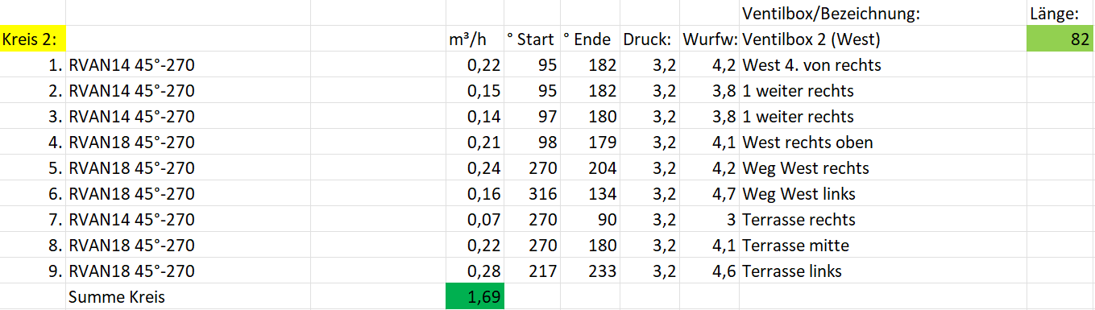Viewport: 1095px width, 310px height.
Task: Select the row 6 'RVAN18 45°-270' cell
Action: tap(188, 193)
